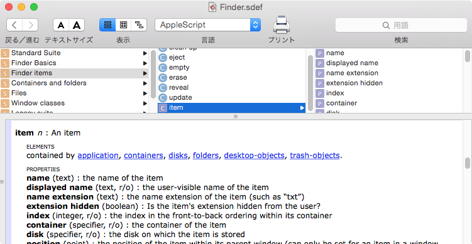472x244 pixels.
Task: Click the C icon beside update
Action: click(163, 98)
